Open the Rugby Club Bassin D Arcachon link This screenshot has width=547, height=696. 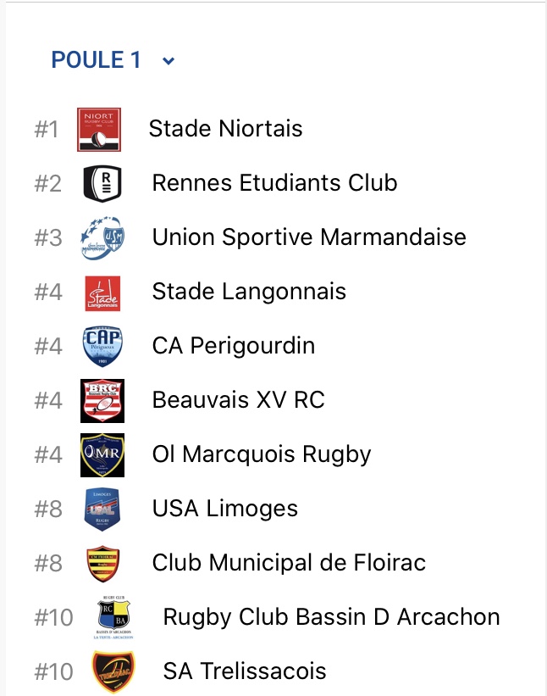(331, 617)
